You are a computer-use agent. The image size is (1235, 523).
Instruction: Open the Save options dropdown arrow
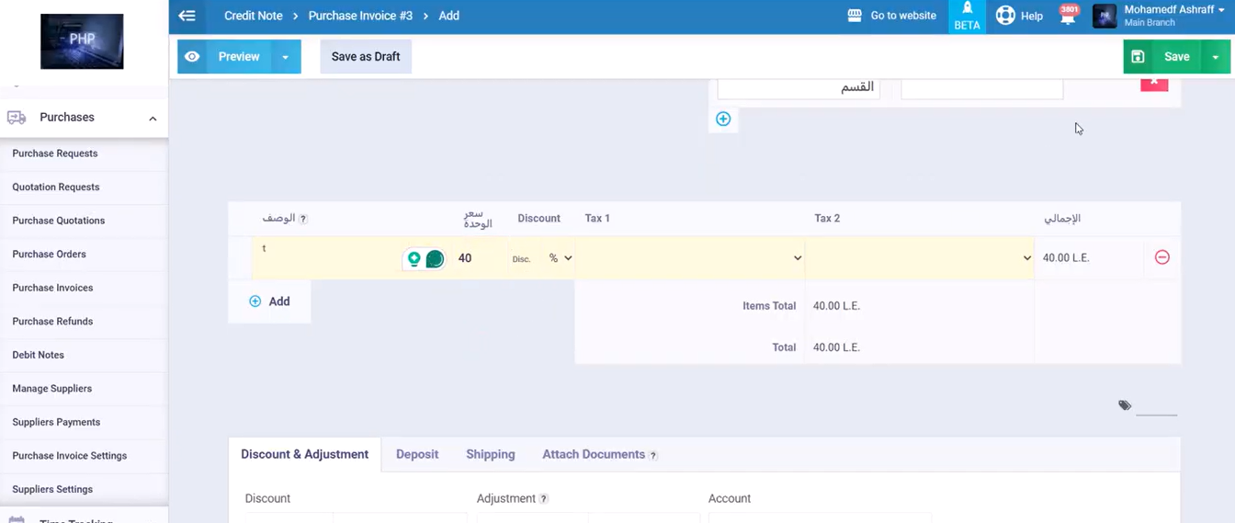pyautogui.click(x=1216, y=57)
